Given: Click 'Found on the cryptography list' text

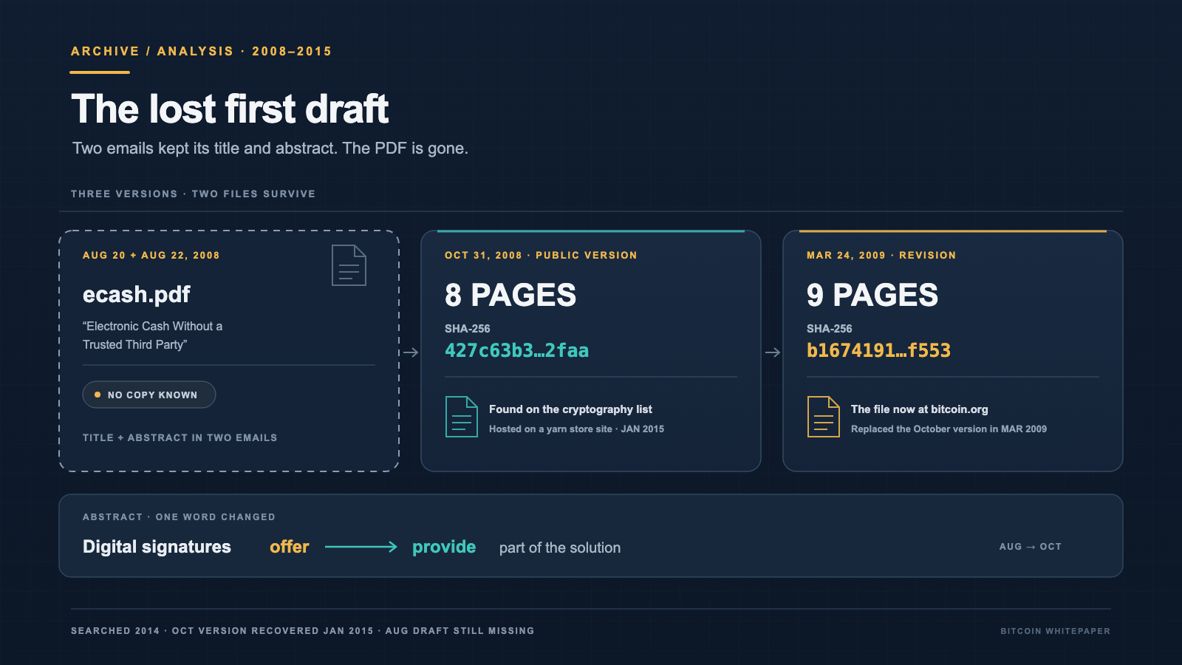Looking at the screenshot, I should 570,409.
